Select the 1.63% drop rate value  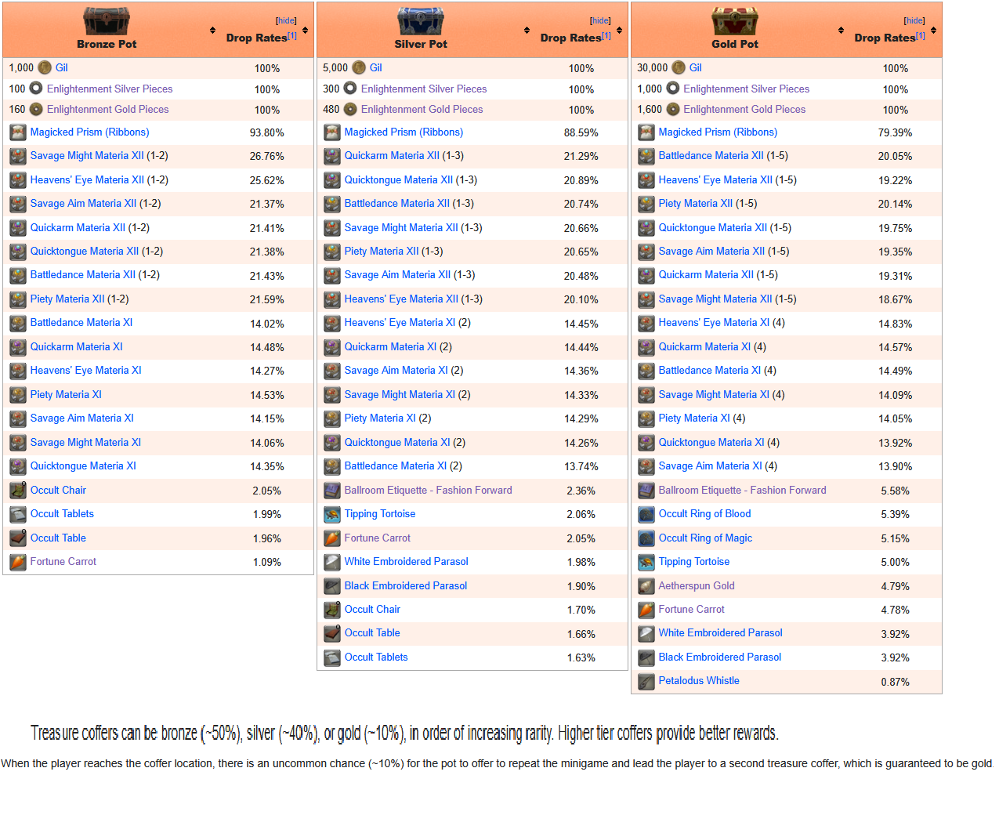581,658
